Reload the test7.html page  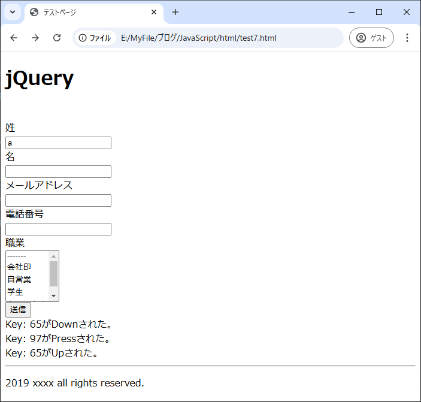pos(57,38)
